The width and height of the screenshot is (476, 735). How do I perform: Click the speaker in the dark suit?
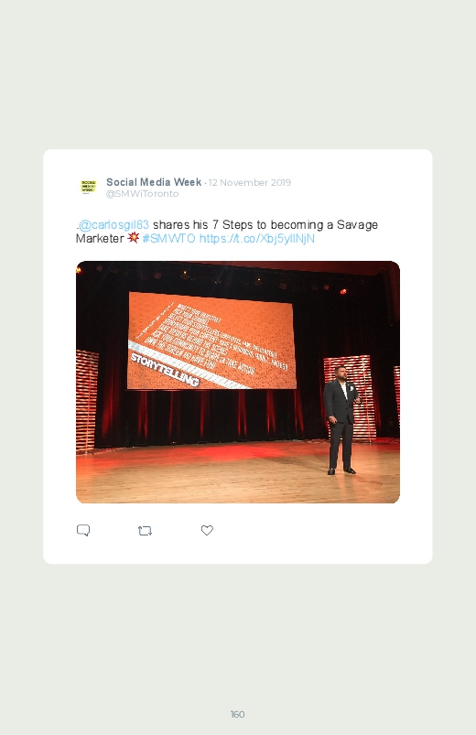click(341, 420)
